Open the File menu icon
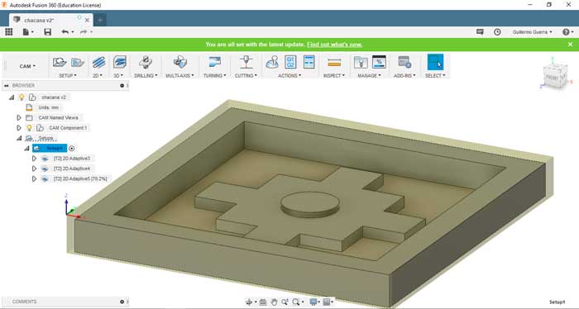579x309 pixels. point(26,32)
